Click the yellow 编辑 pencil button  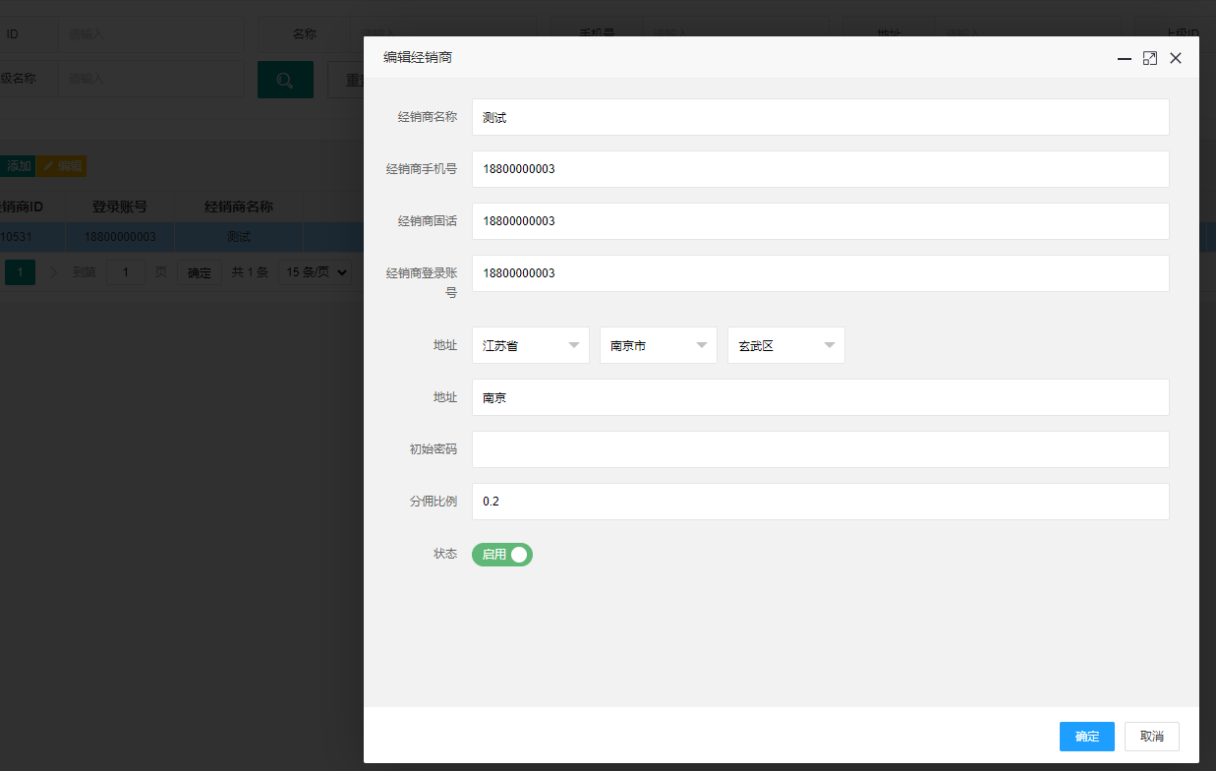coord(62,166)
